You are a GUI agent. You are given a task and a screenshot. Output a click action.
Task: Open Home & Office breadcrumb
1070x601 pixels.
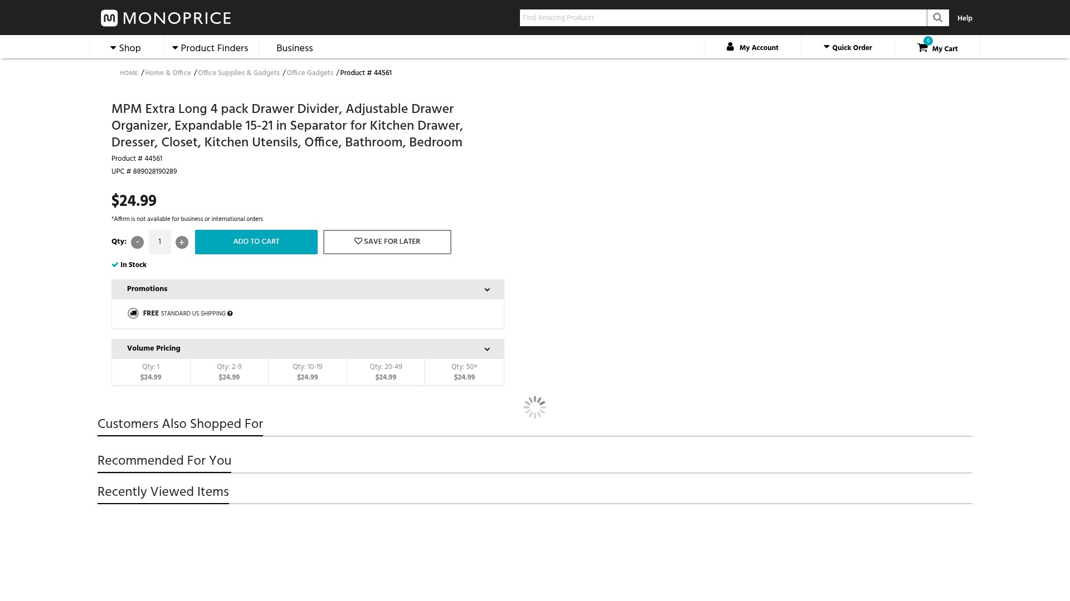point(168,73)
